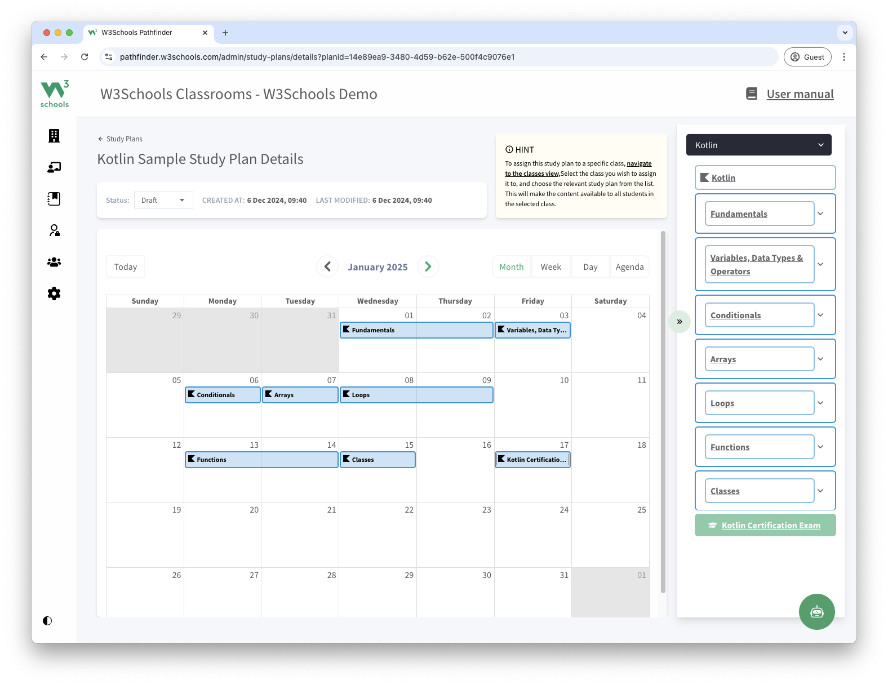Click the calendar's vertical scrollbar
Image resolution: width=888 pixels, height=685 pixels.
pyautogui.click(x=663, y=411)
